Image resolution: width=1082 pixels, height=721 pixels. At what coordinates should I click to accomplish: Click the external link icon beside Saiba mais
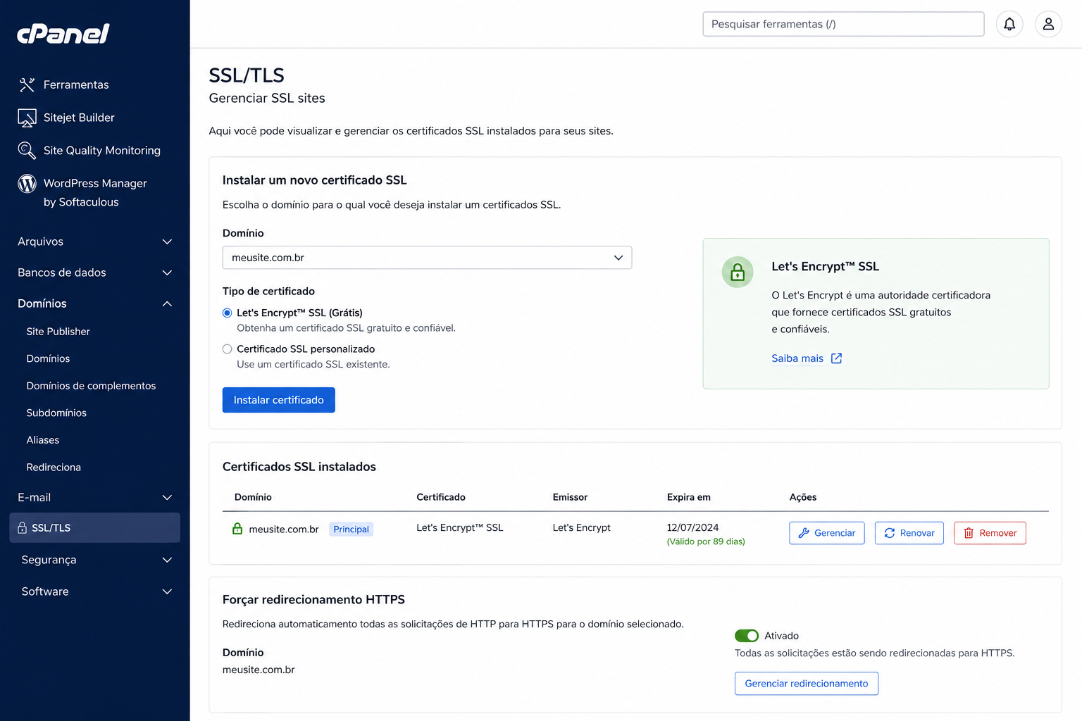tap(837, 358)
